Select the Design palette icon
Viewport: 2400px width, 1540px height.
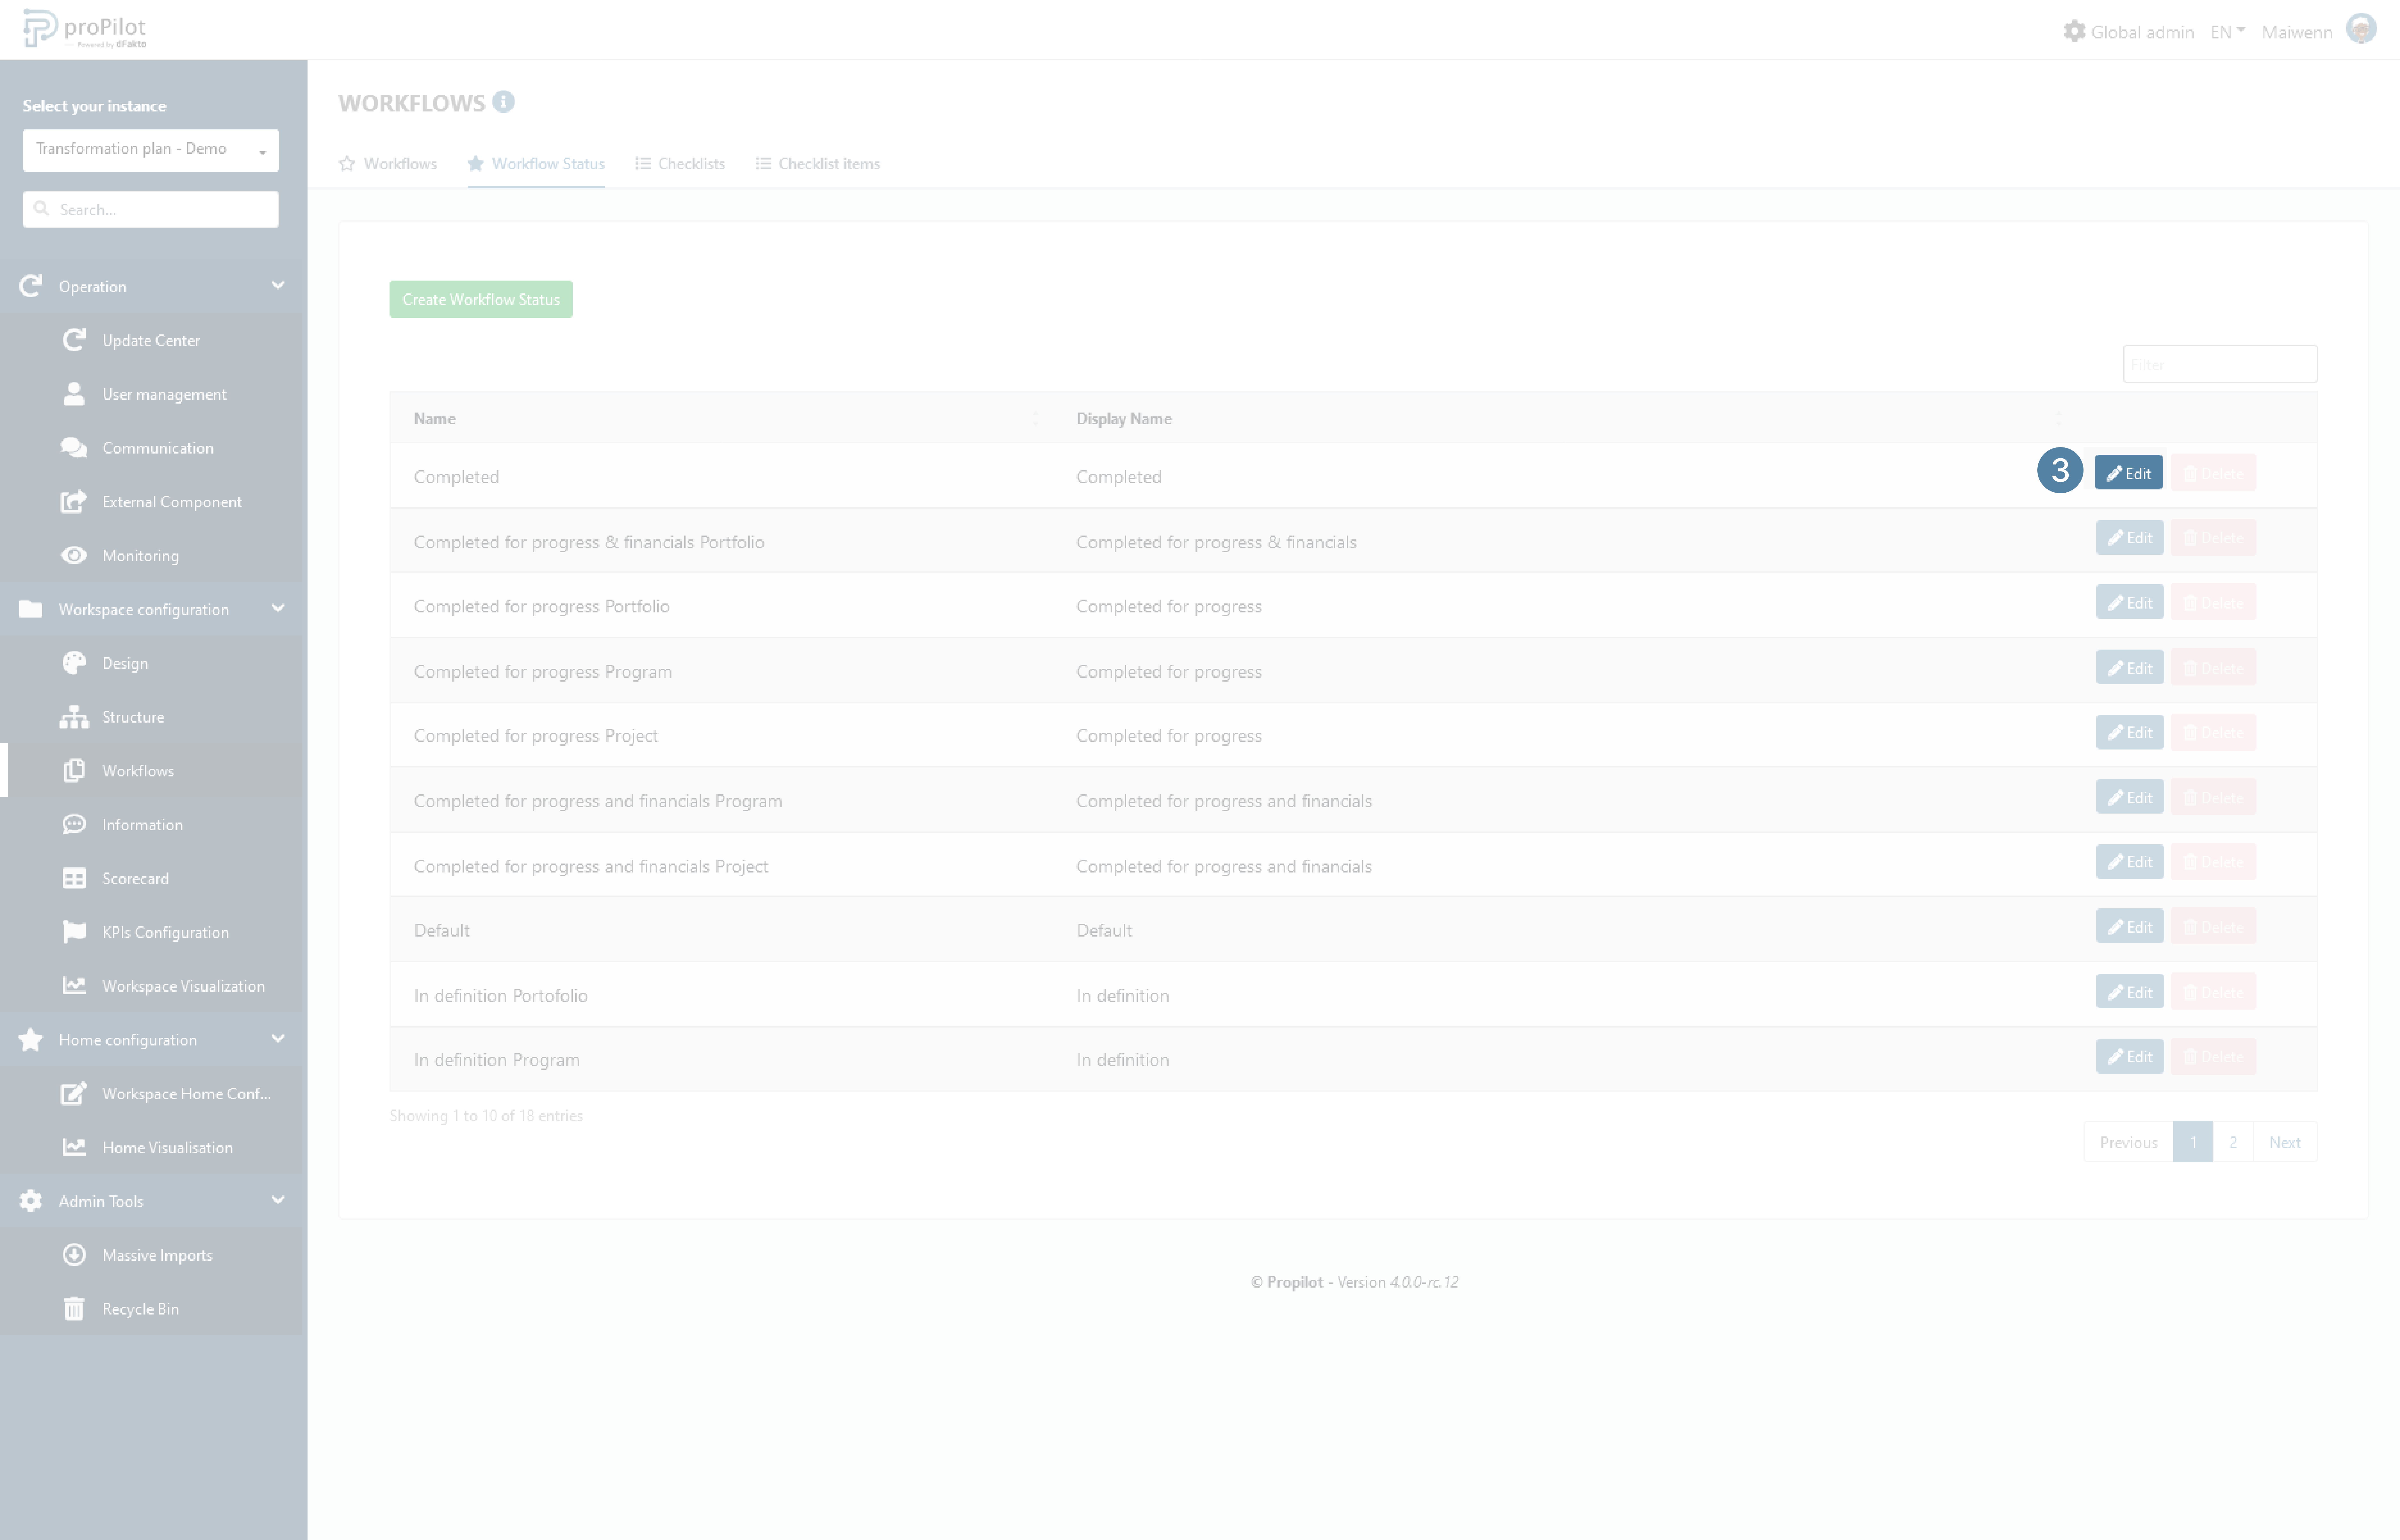(74, 663)
